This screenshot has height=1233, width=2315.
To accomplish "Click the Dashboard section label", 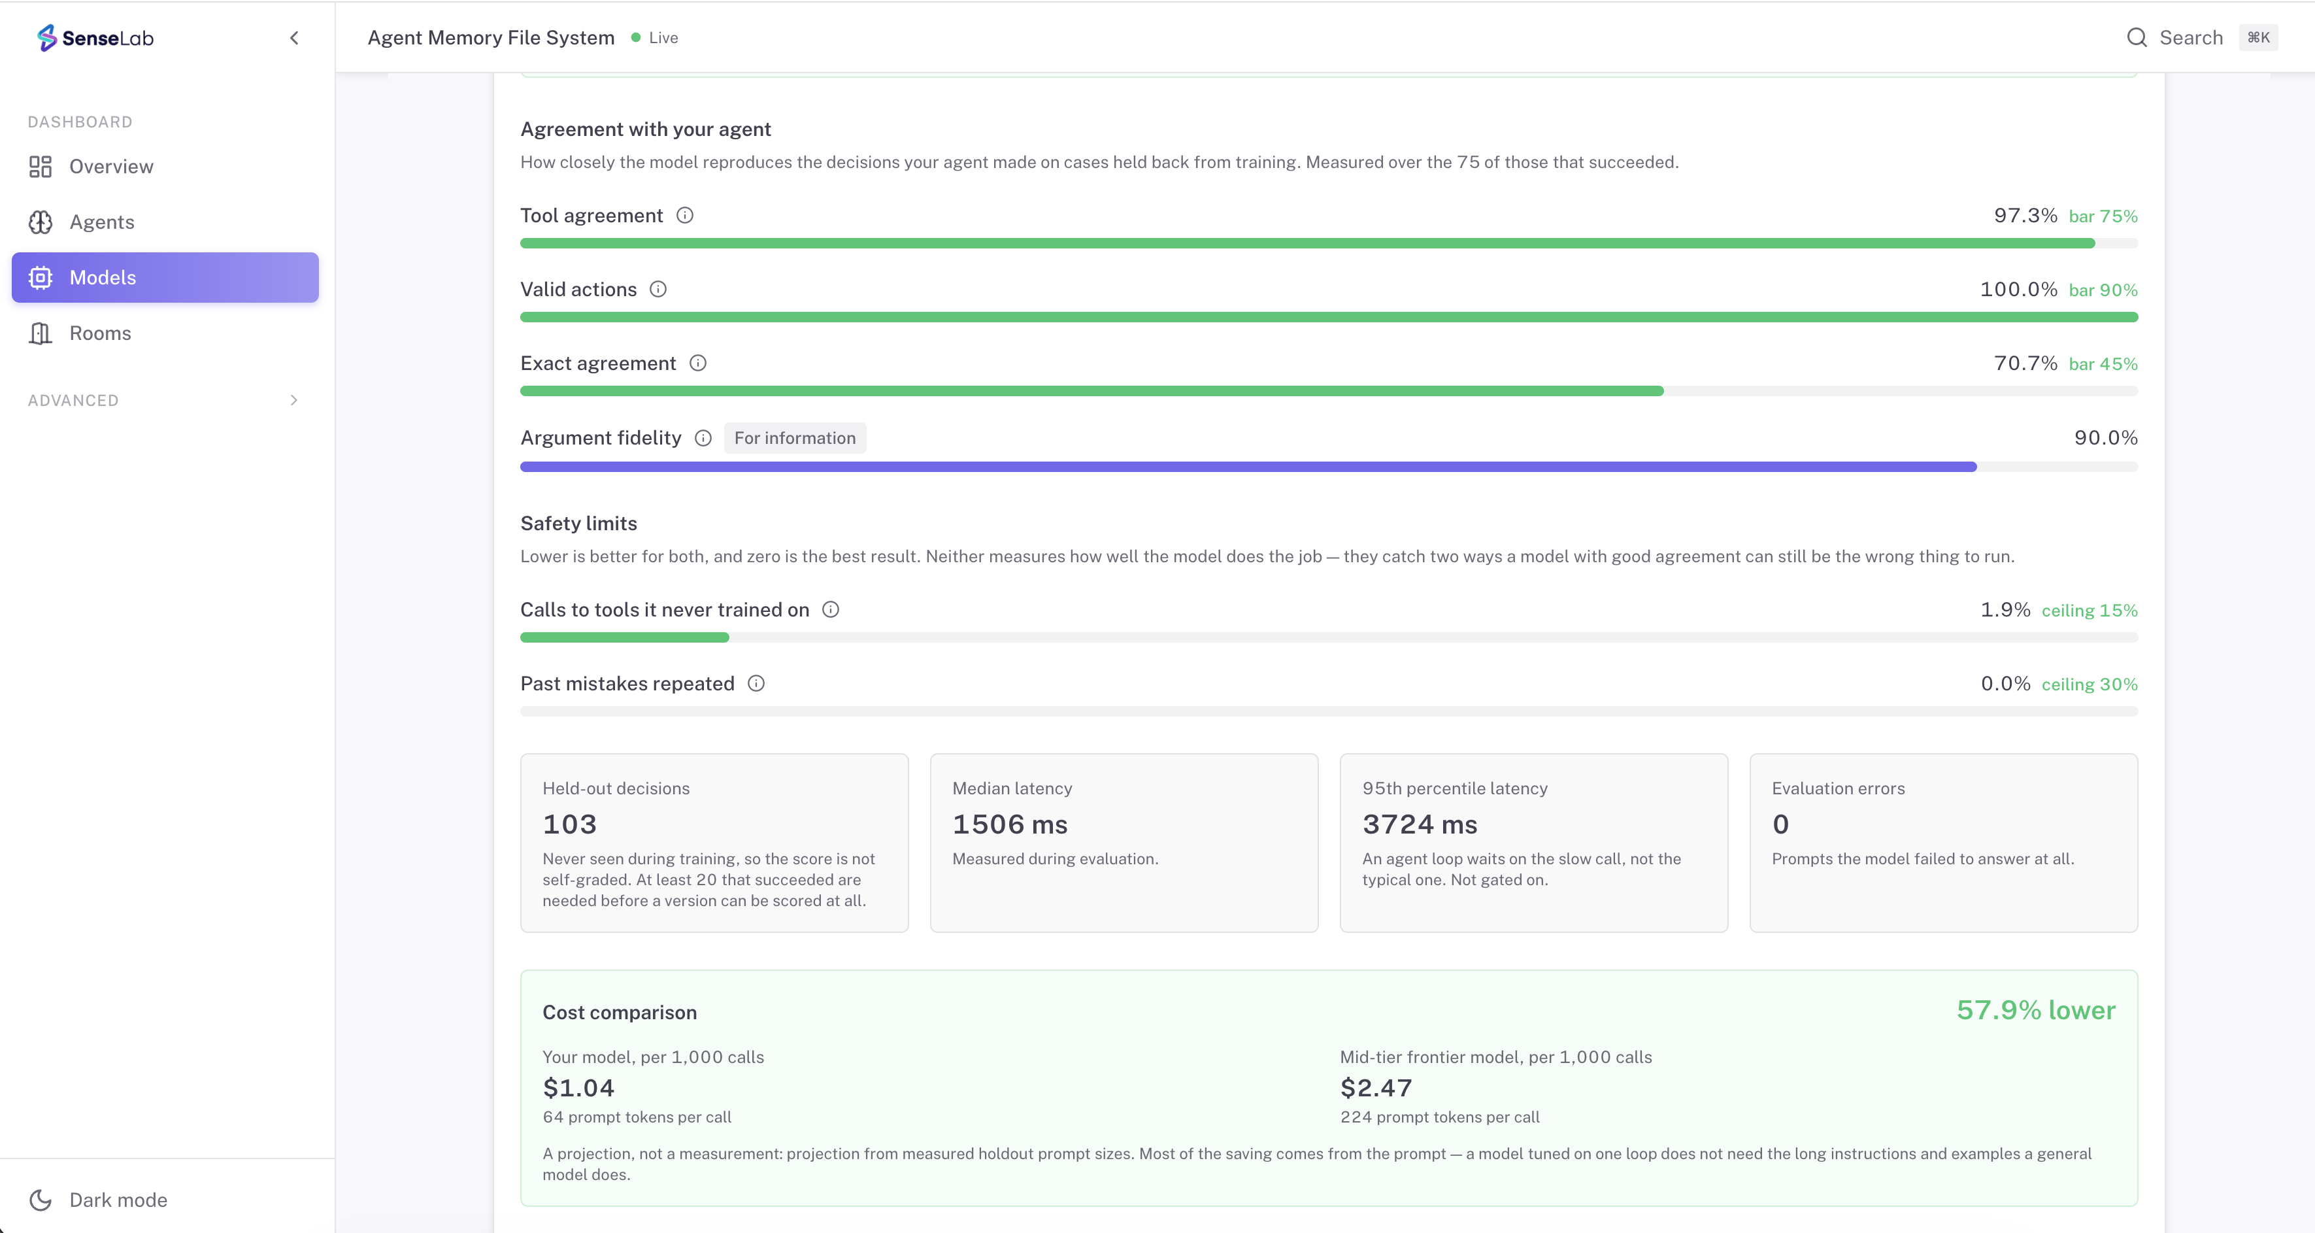I will pyautogui.click(x=80, y=122).
